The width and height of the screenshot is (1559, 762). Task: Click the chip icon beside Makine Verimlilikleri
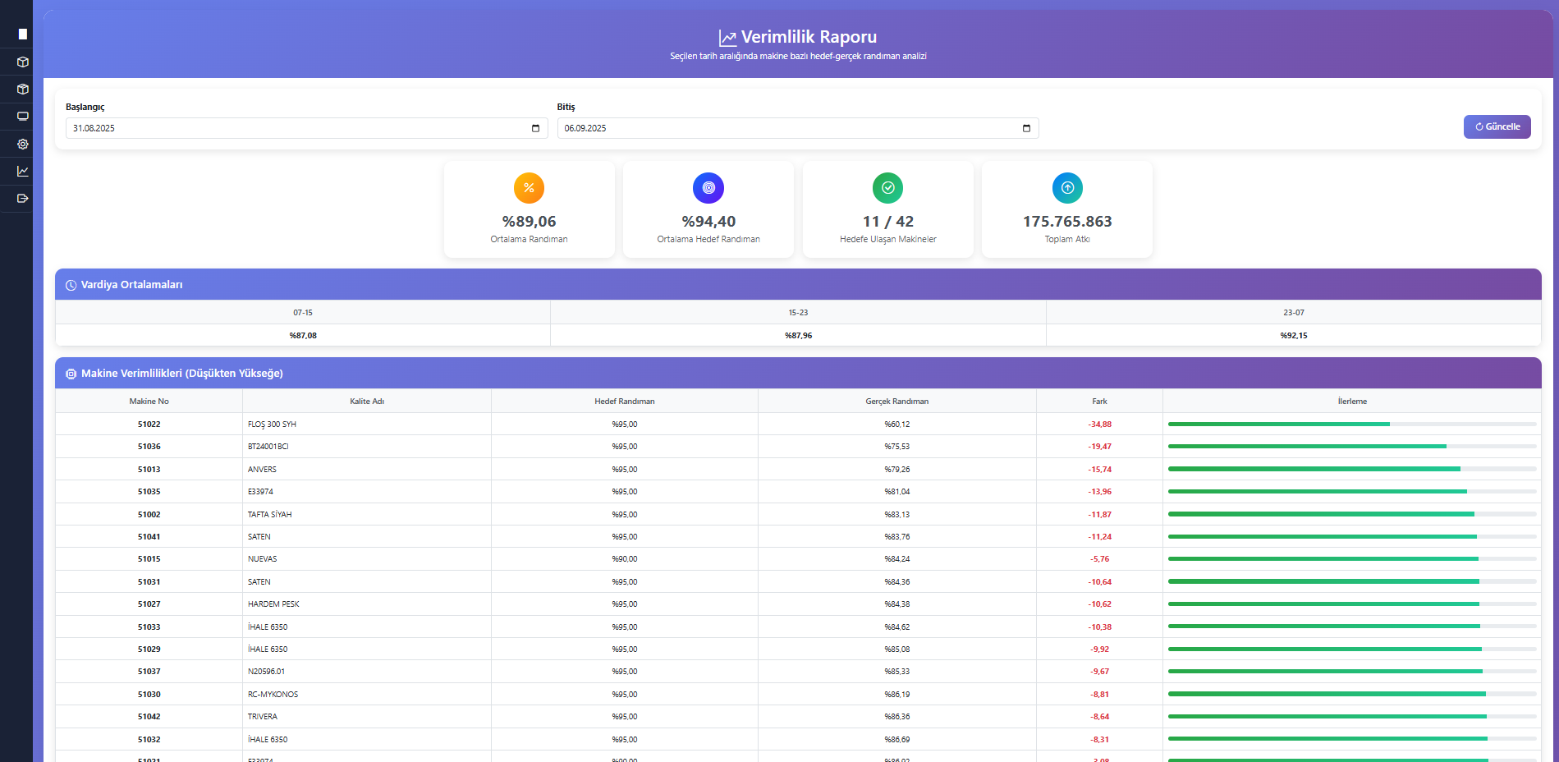click(x=71, y=374)
